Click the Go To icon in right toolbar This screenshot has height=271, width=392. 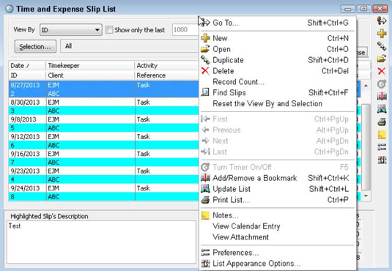382,21
